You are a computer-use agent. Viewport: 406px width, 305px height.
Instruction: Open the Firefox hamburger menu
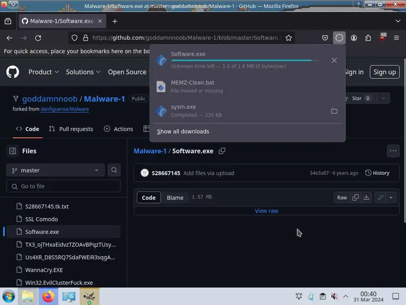pos(396,38)
